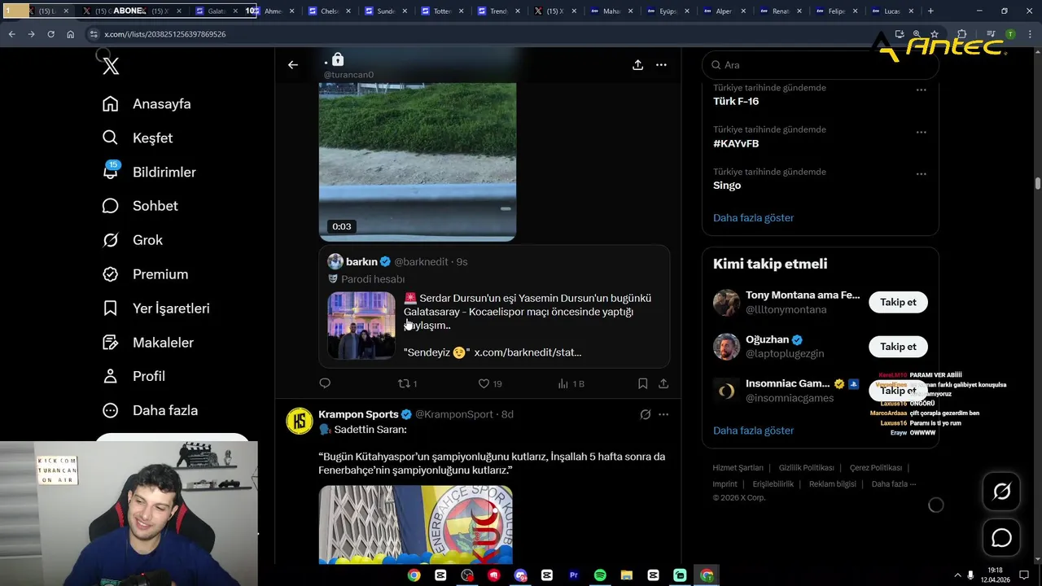Open options for #KAYvFB trend
This screenshot has height=586, width=1042.
click(x=921, y=132)
